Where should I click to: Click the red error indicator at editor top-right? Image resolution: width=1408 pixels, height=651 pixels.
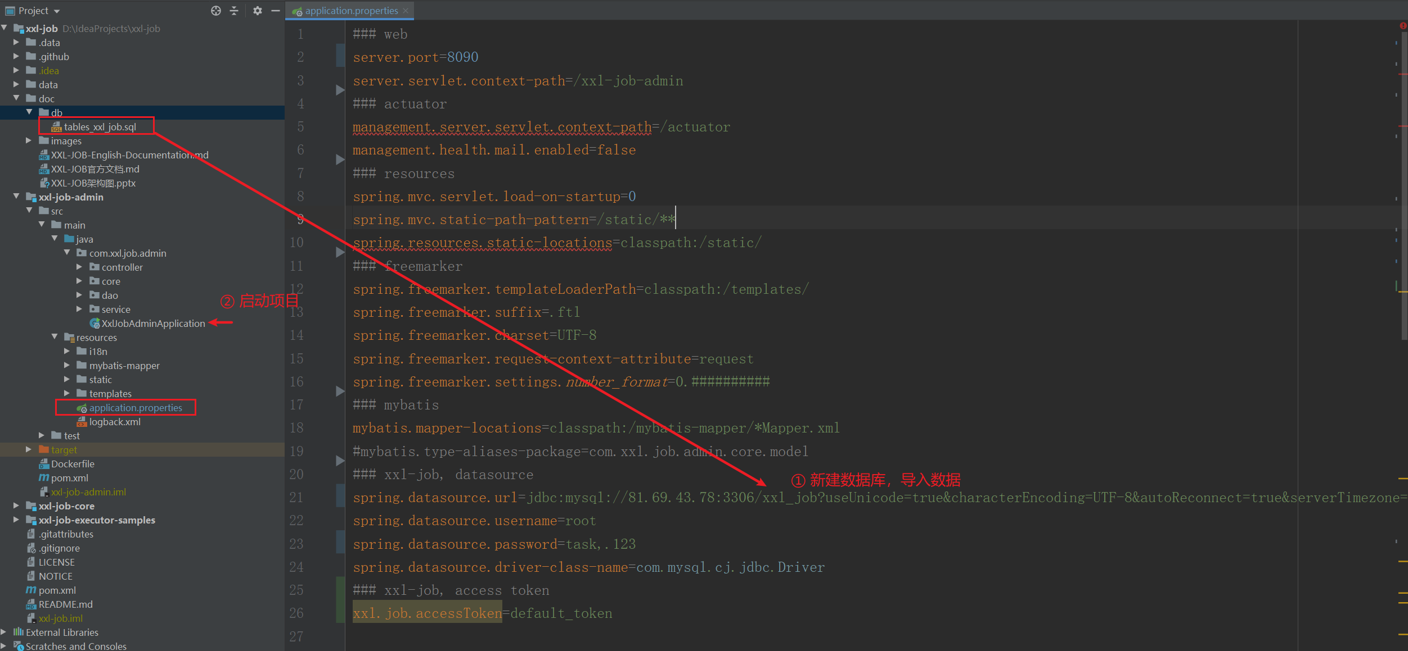coord(1403,26)
